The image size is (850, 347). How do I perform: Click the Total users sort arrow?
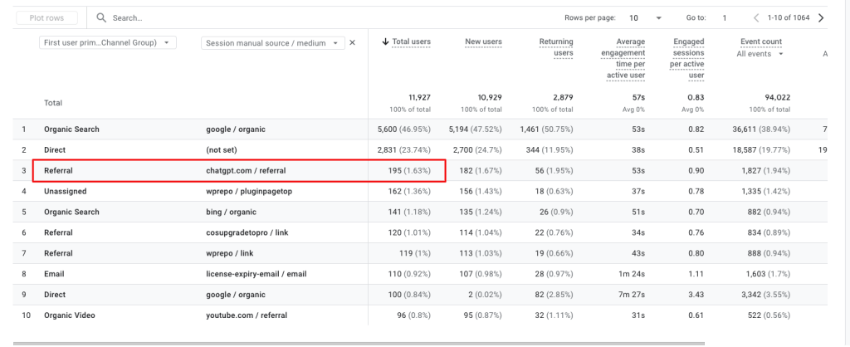click(x=385, y=42)
